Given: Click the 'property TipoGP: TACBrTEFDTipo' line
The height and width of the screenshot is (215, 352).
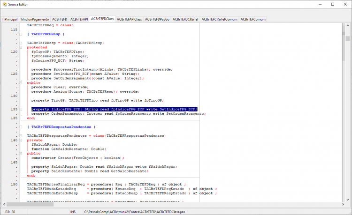Looking at the screenshot, I should (x=98, y=101).
